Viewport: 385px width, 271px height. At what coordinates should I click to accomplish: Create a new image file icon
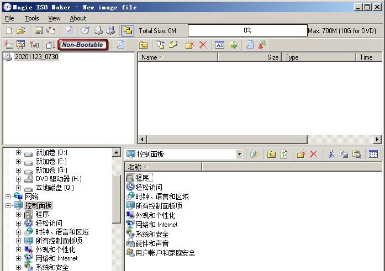click(x=9, y=31)
